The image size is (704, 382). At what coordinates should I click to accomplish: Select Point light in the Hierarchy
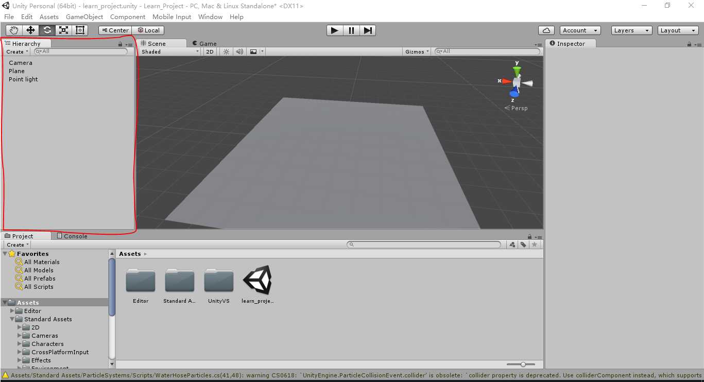(x=23, y=79)
